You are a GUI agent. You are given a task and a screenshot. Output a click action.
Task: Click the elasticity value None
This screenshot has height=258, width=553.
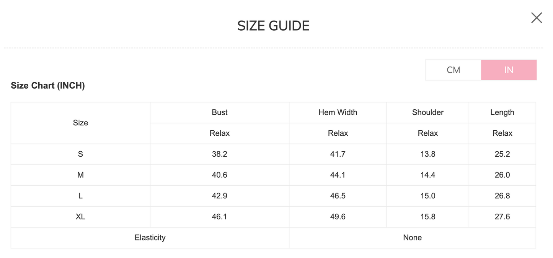[x=412, y=237]
